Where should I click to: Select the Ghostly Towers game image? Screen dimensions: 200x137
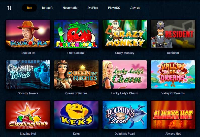coord(28,74)
